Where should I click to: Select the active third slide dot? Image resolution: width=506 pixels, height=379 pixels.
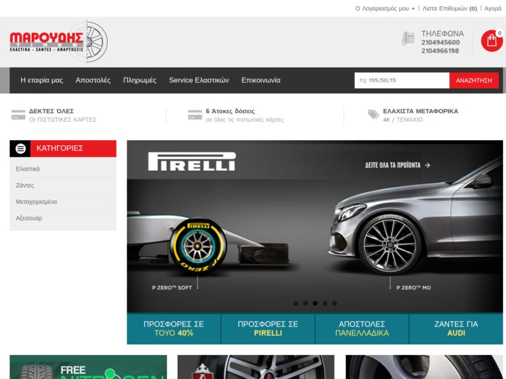(x=315, y=303)
